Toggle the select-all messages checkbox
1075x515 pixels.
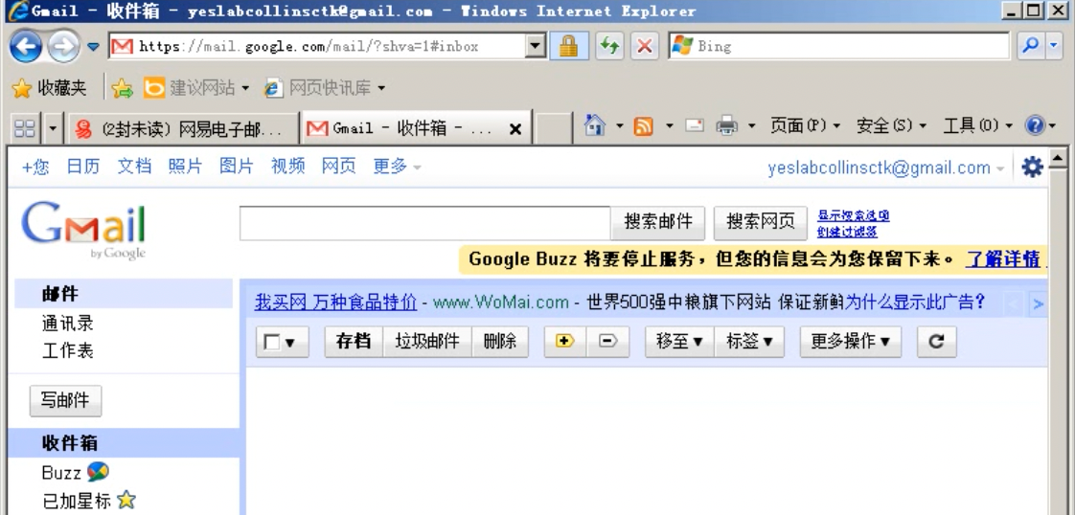tap(271, 343)
